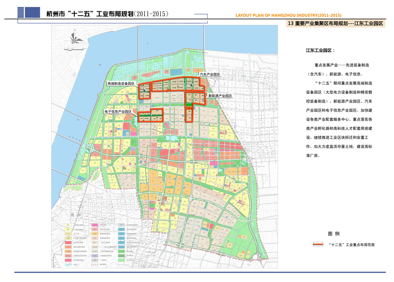
Task: Click the orange-outlined key layout range legend box
Action: coord(318,244)
